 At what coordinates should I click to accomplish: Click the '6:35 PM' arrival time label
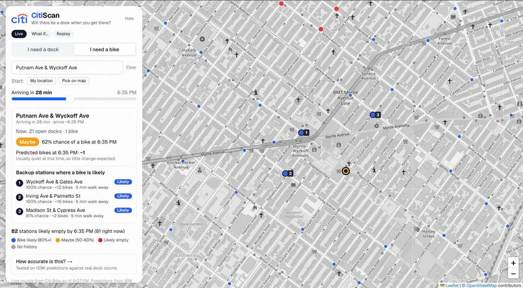127,92
